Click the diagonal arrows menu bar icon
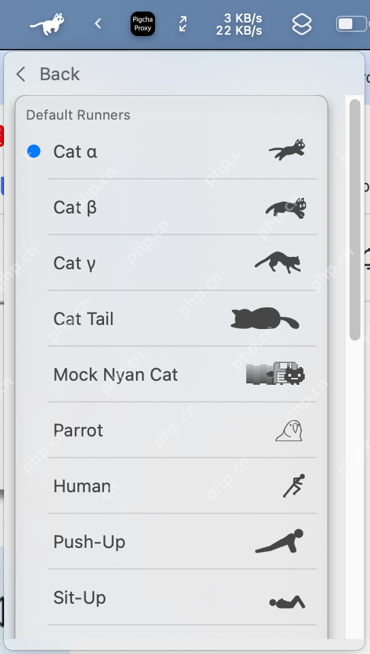370x654 pixels. coord(183,24)
